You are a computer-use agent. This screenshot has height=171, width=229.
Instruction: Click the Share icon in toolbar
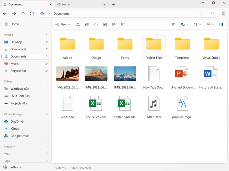tap(114, 25)
